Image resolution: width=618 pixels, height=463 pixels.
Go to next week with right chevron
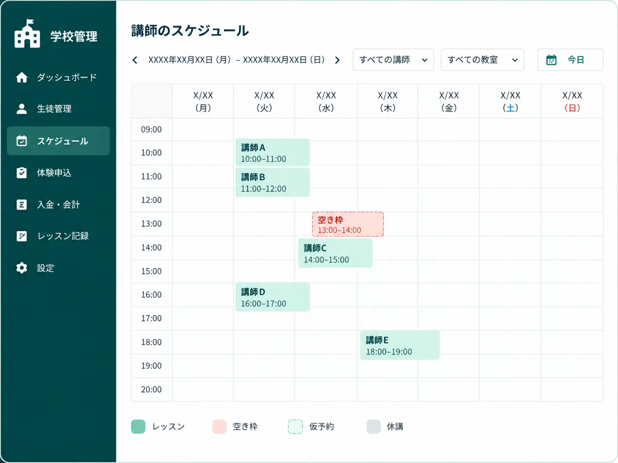coord(337,60)
